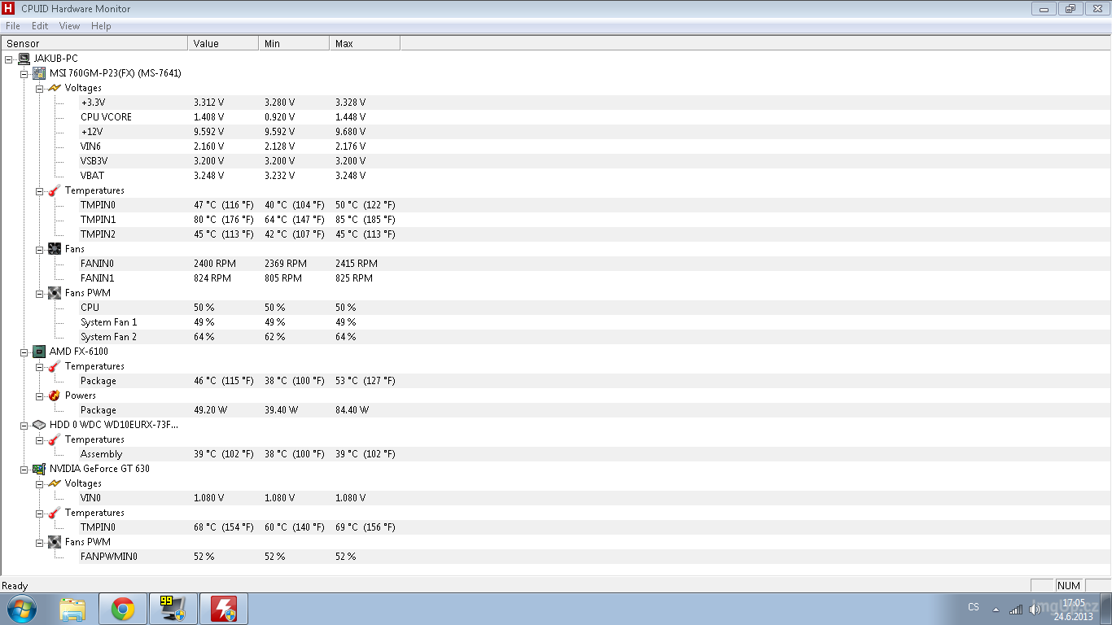Click the red H app icon in title bar
The height and width of the screenshot is (625, 1112).
coord(9,9)
